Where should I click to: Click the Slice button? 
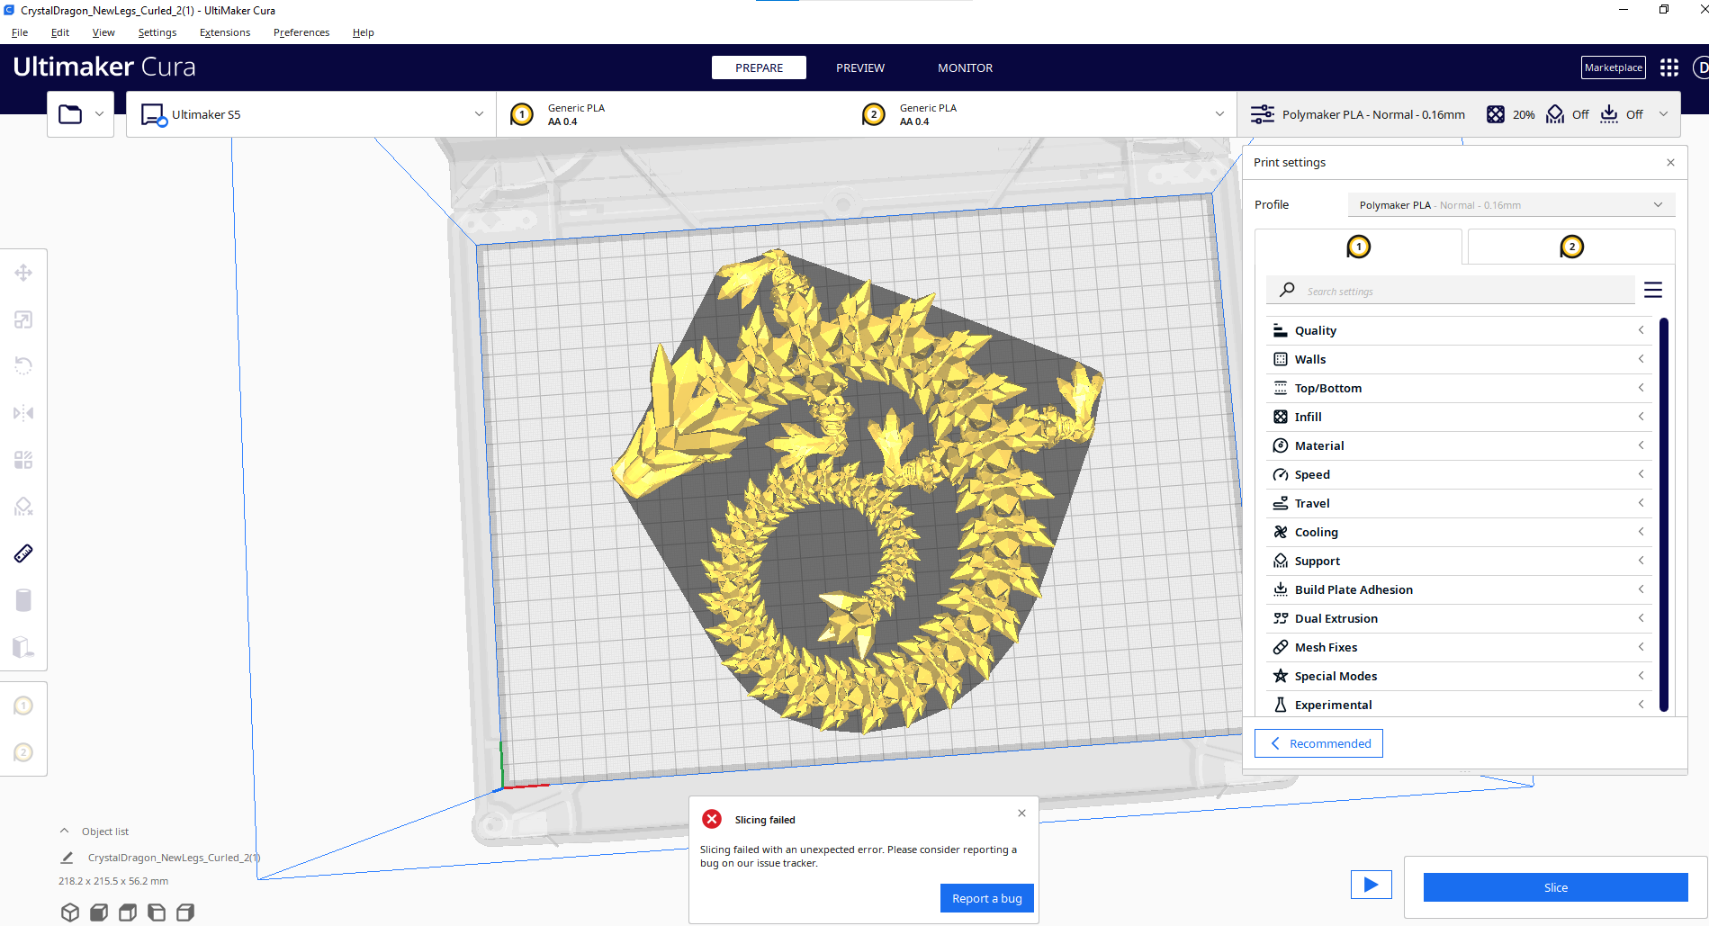click(x=1555, y=887)
